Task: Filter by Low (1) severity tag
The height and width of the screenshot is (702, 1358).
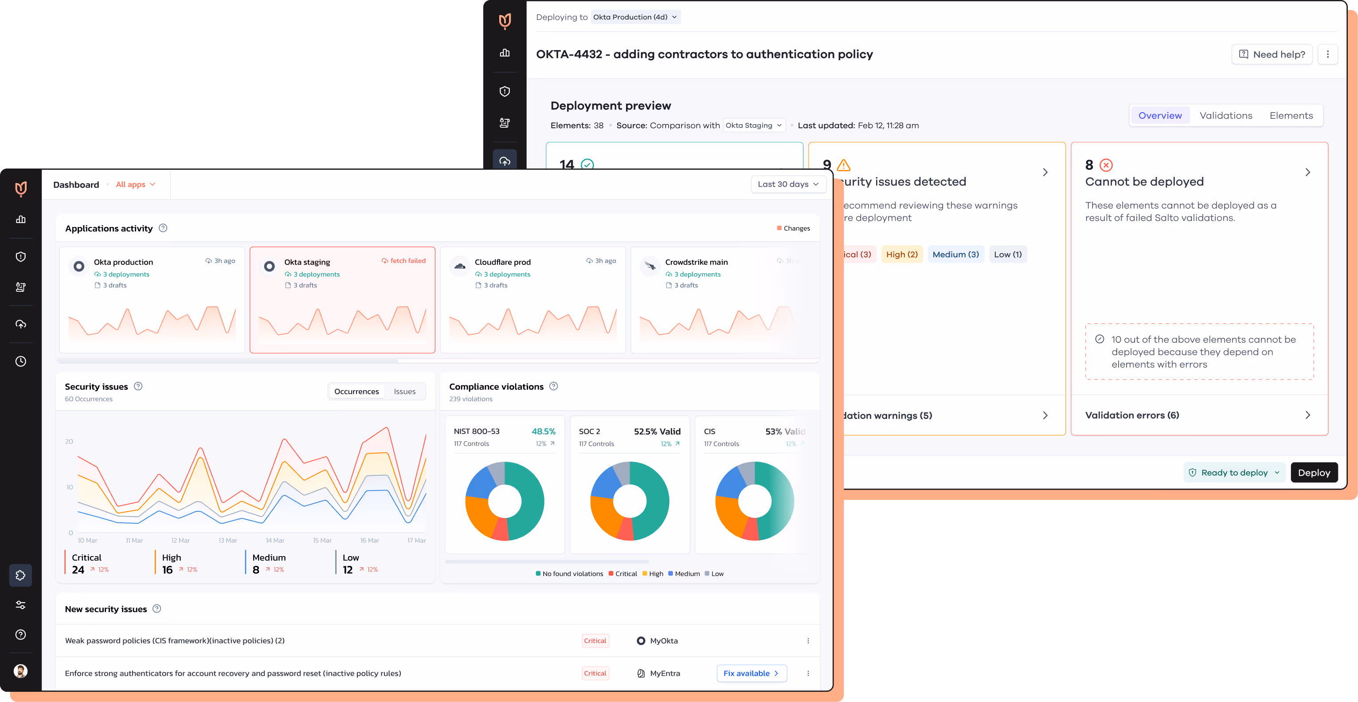Action: (x=1007, y=254)
